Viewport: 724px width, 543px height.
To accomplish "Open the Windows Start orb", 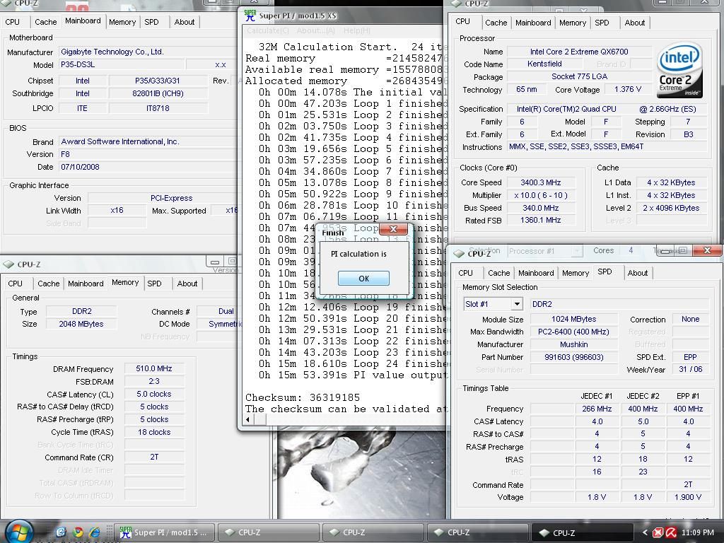I will (18, 531).
